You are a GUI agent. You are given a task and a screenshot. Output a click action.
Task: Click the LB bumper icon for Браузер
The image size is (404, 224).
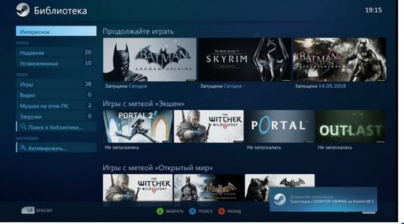pos(28,210)
